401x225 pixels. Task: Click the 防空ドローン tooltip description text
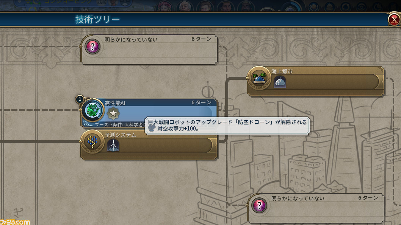[227, 125]
